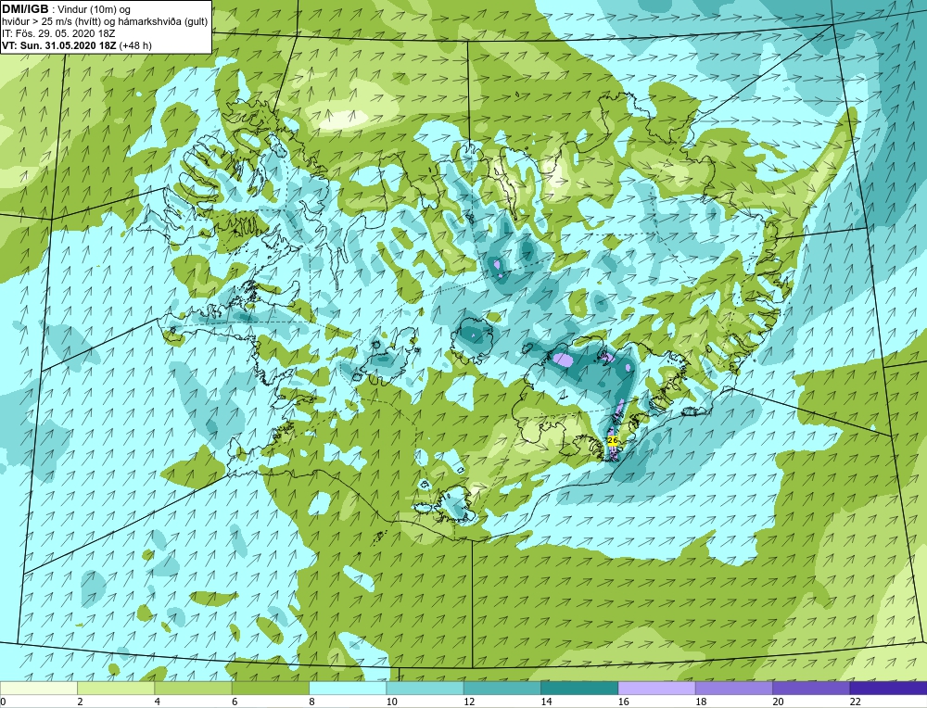Click the dark indigo legend swatch above 22
This screenshot has height=708, width=927.
pos(889,689)
